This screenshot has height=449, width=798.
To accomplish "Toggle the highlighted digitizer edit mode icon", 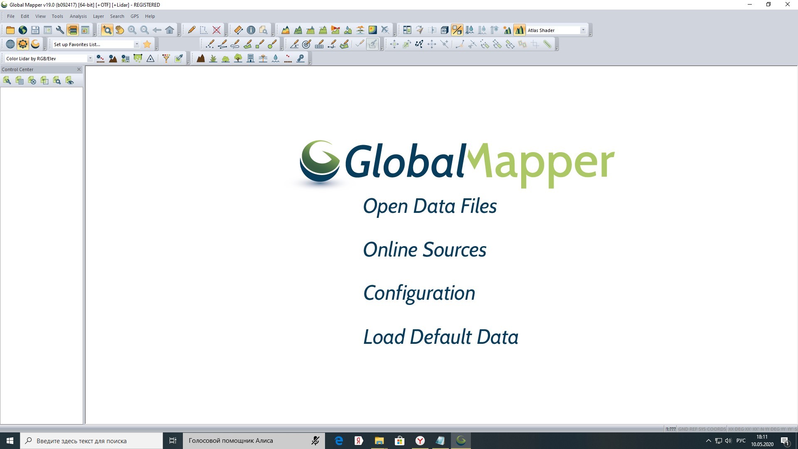I will pos(372,44).
